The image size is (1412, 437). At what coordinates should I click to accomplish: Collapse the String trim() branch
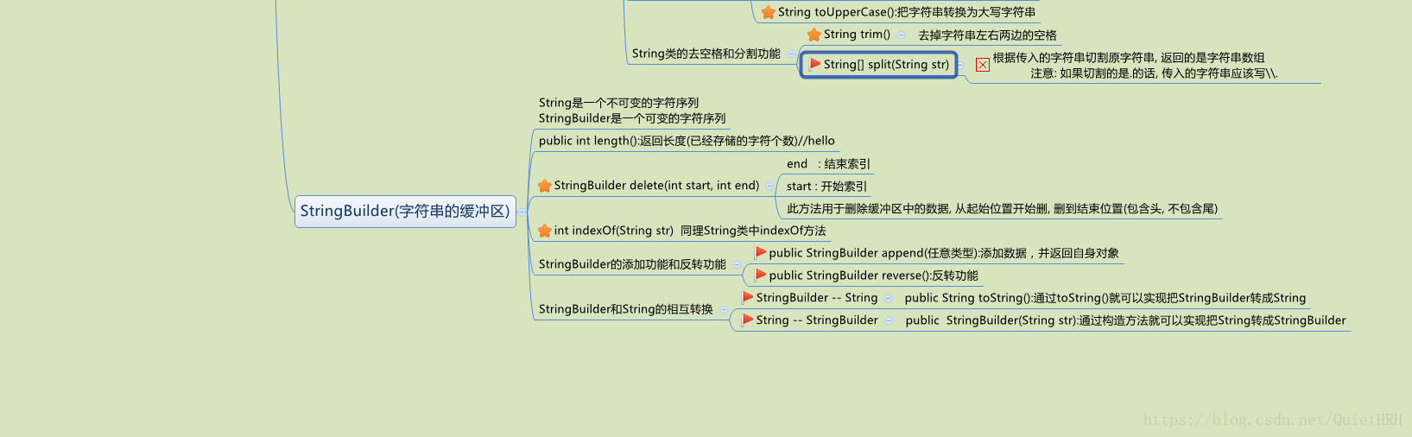coord(902,35)
